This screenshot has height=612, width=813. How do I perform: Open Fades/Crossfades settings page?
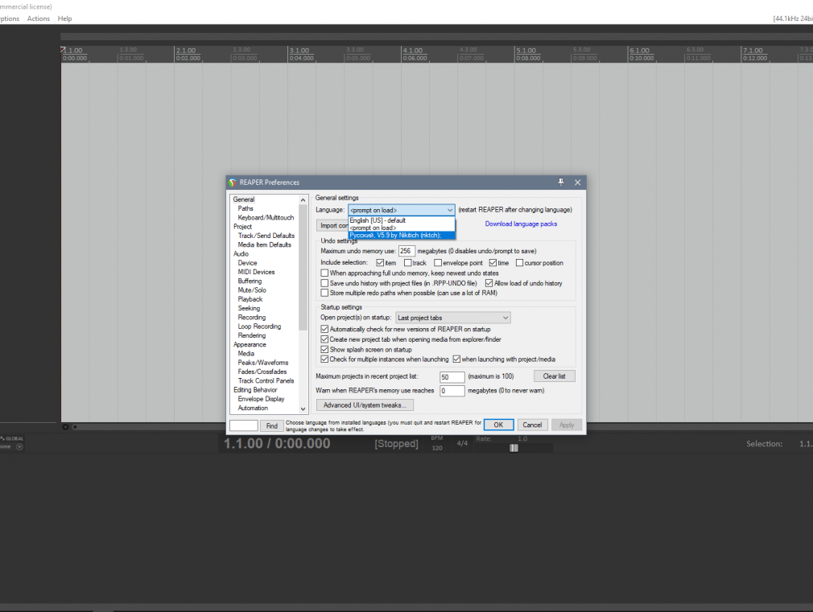click(262, 372)
